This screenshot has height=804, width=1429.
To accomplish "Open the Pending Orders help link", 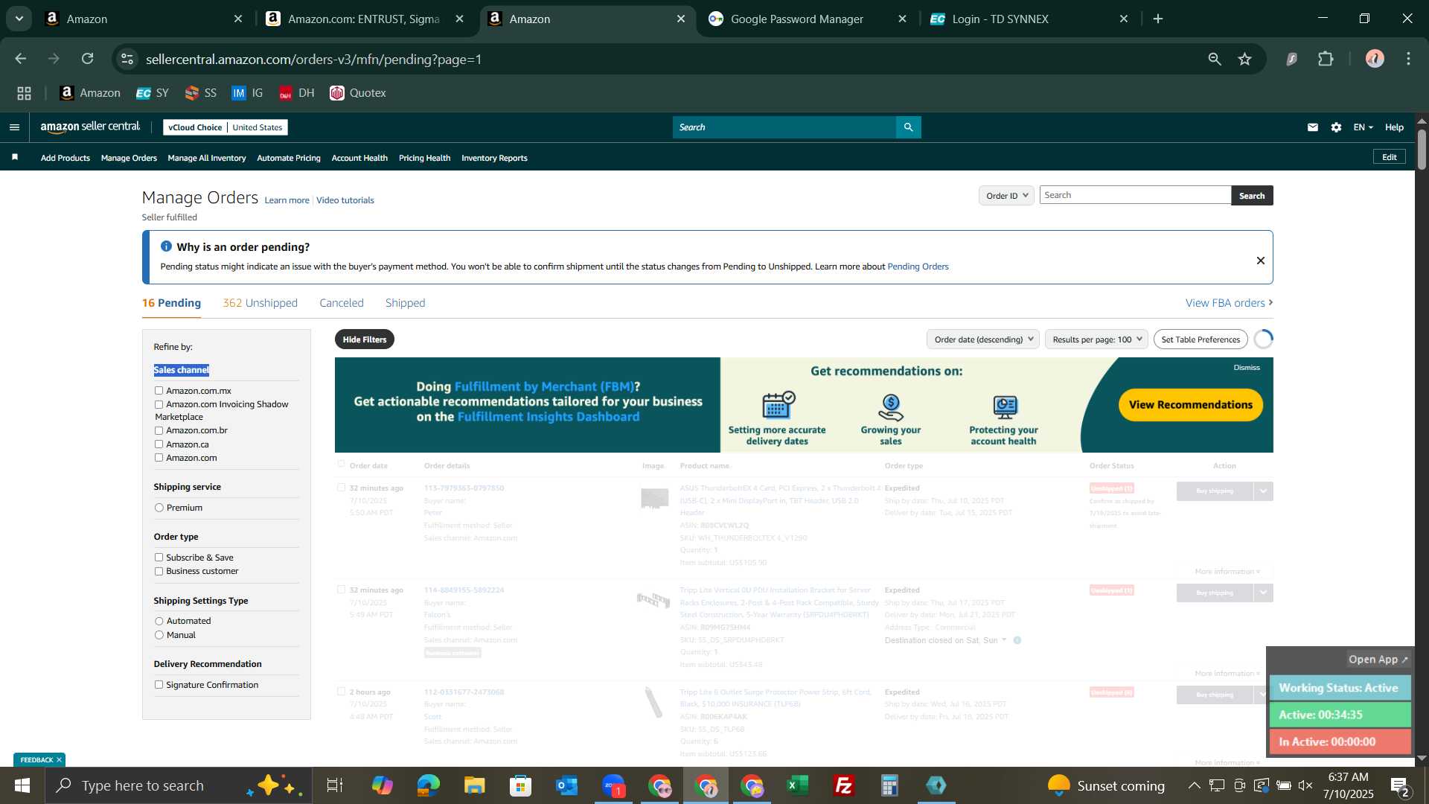I will 918,267.
